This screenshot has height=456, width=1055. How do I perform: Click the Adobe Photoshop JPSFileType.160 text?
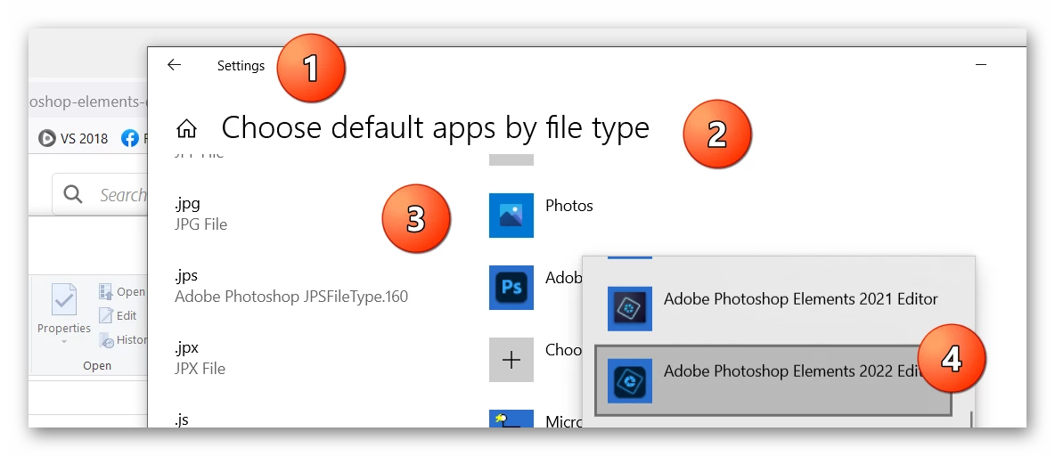291,297
